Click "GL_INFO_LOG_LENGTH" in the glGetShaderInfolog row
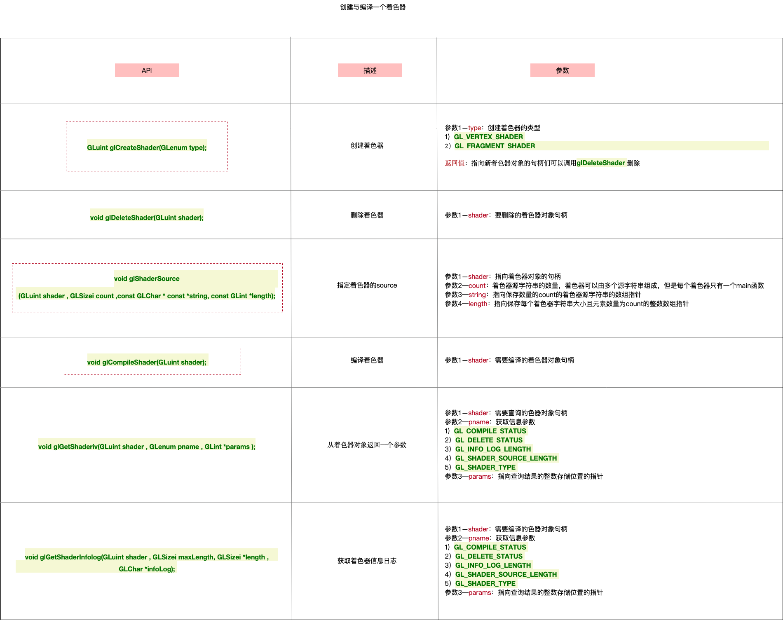 493,565
